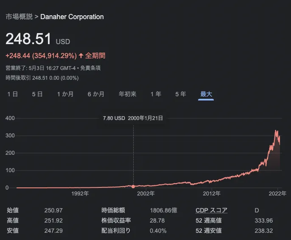This screenshot has height=240, width=291.
Task: Select the 1日 time range tab
Action: point(12,94)
